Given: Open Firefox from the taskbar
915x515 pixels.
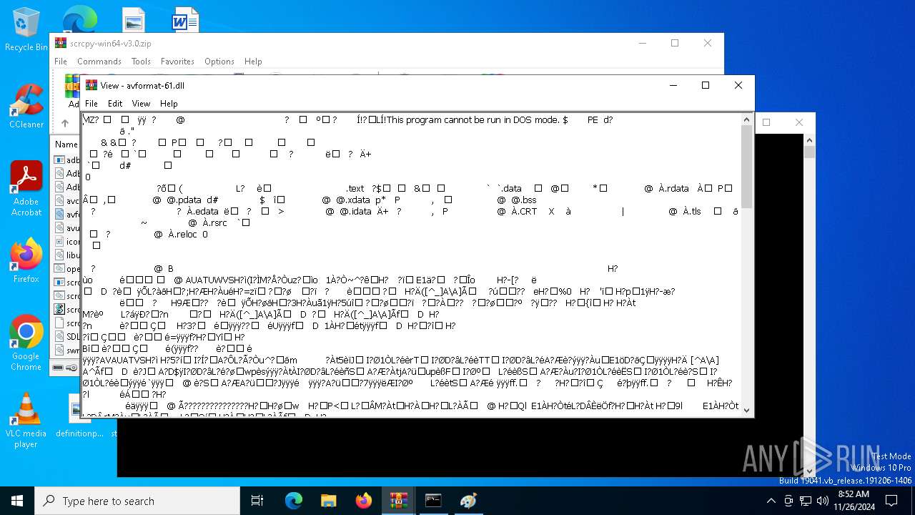Looking at the screenshot, I should click(x=364, y=501).
